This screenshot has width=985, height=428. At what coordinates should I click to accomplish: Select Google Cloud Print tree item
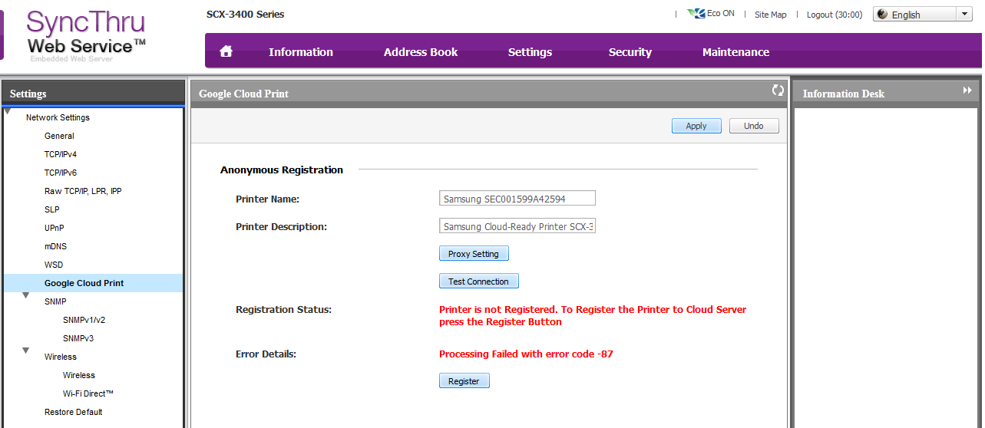point(93,283)
